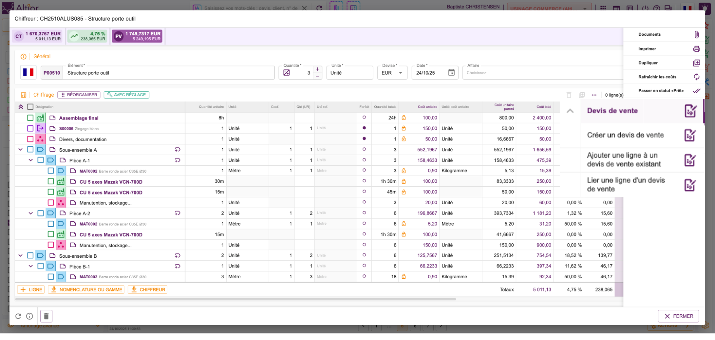Click the loop icon on the Sous-ensemble A row
Screen dimensions: 715x340
pyautogui.click(x=177, y=150)
